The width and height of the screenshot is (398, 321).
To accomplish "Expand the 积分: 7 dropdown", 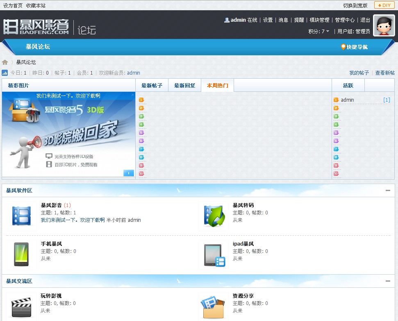I will (x=319, y=31).
